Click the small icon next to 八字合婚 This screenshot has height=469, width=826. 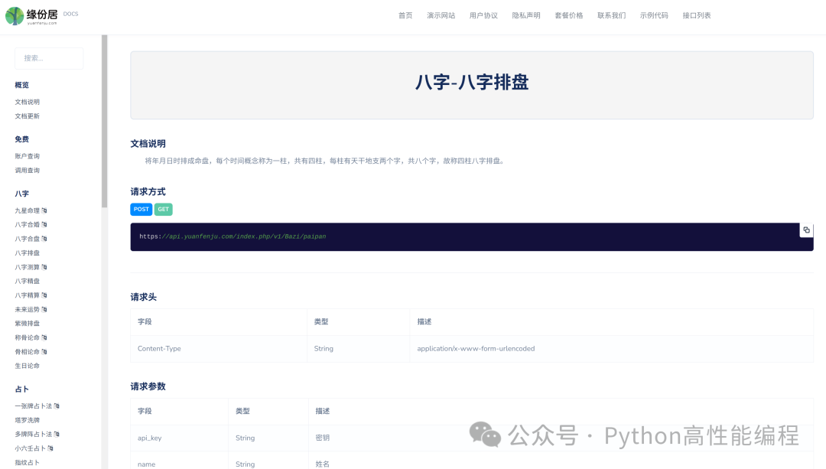coord(44,224)
